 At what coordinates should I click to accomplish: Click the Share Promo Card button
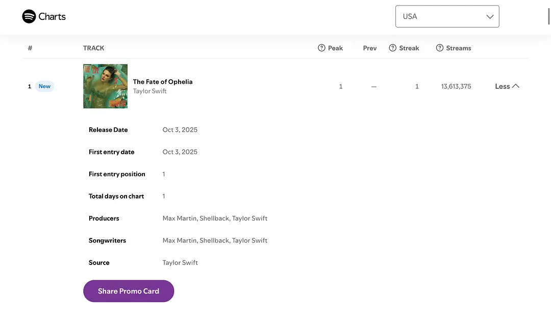129,291
